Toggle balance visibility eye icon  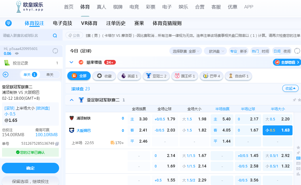click(x=17, y=54)
